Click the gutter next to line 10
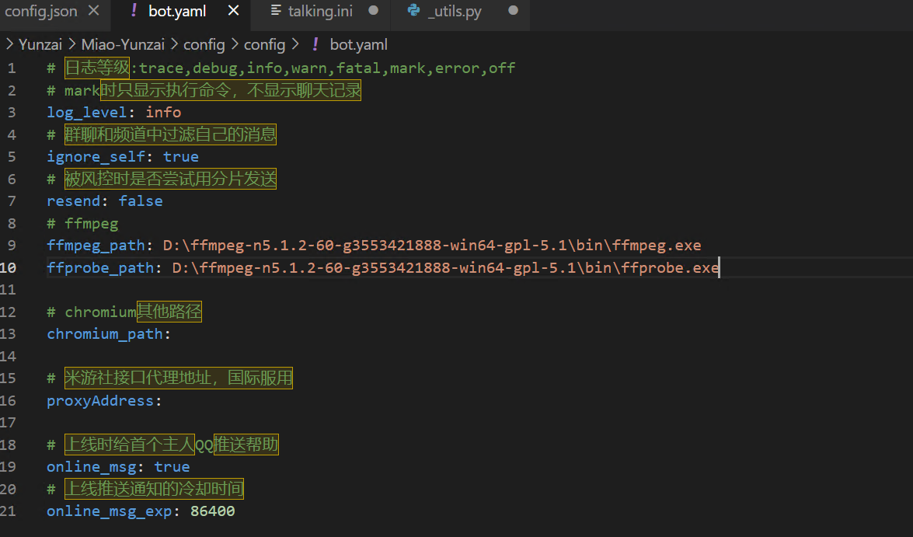This screenshot has height=537, width=913. [31, 267]
